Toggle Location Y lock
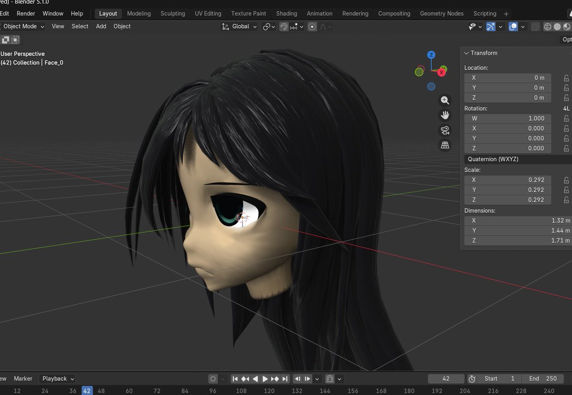The width and height of the screenshot is (572, 395). (x=566, y=88)
